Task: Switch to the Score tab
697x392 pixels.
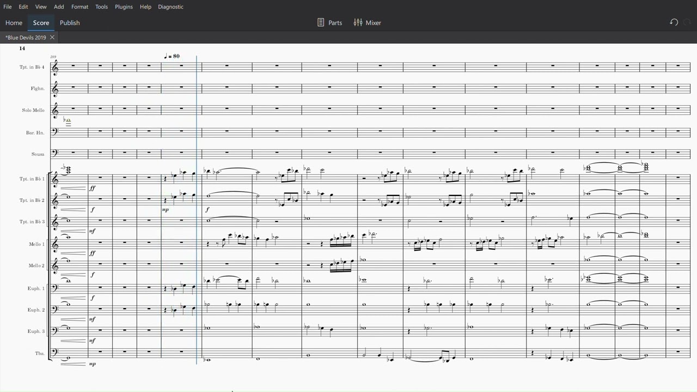Action: pyautogui.click(x=41, y=23)
